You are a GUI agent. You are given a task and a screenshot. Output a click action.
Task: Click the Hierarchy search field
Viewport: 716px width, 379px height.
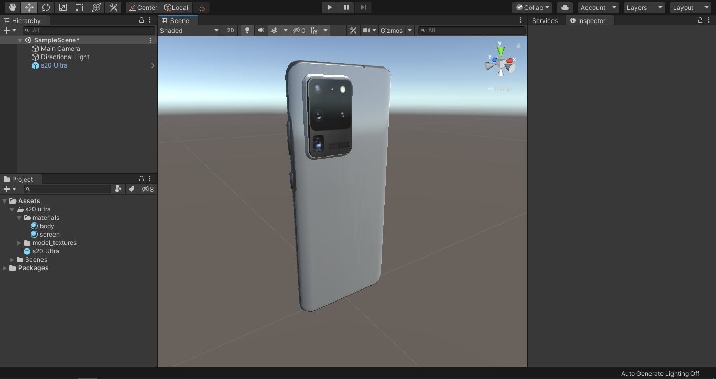(89, 30)
